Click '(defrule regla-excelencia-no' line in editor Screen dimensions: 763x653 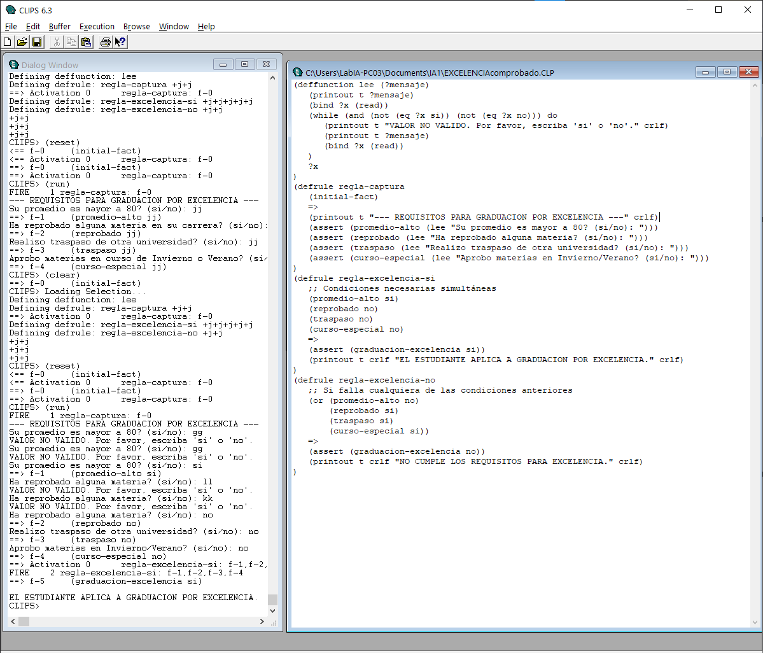[x=365, y=380]
